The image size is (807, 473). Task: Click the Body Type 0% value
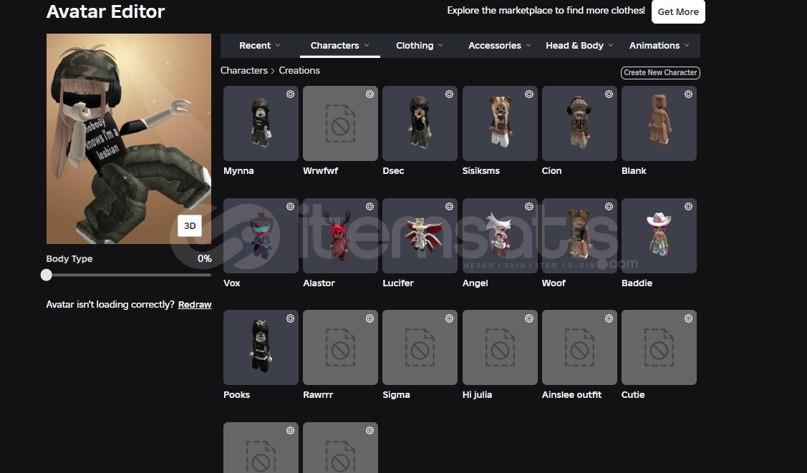(x=204, y=258)
